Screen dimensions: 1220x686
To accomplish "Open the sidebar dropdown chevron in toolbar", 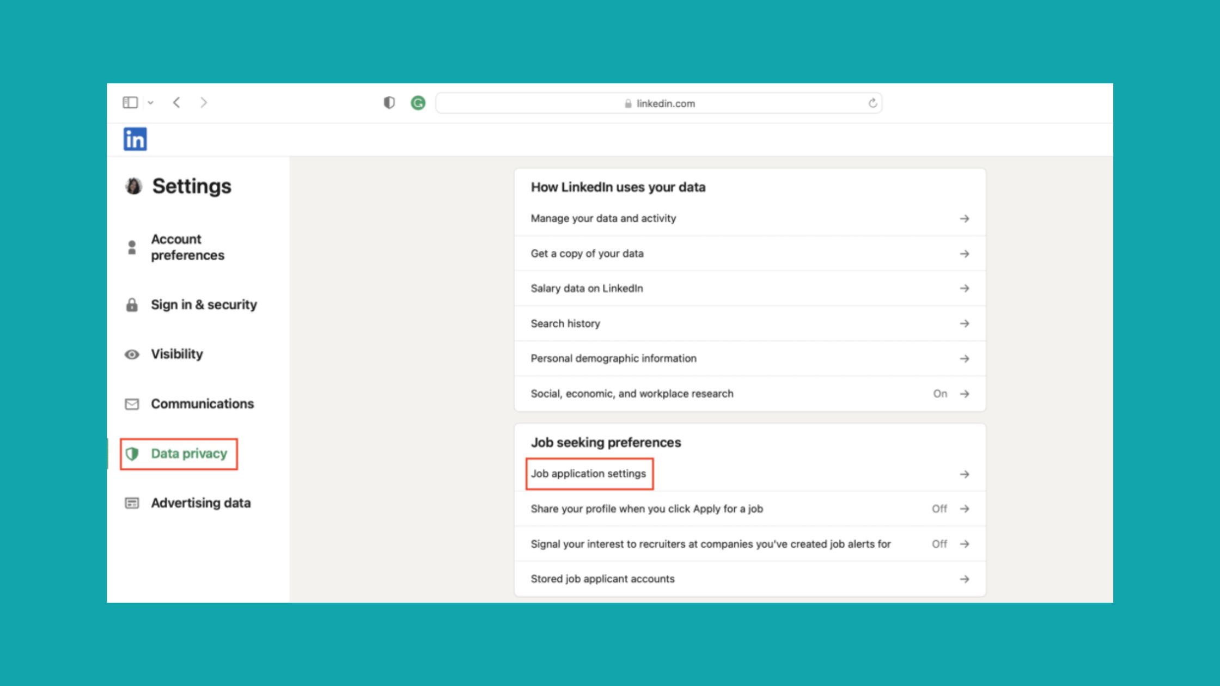I will coord(151,102).
